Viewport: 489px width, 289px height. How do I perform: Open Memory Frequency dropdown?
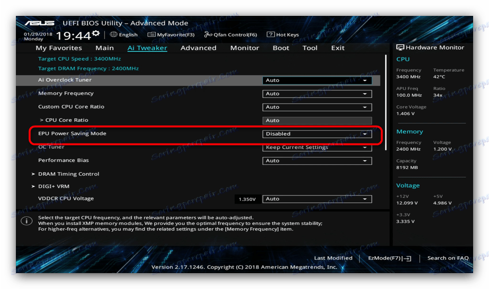pyautogui.click(x=317, y=93)
